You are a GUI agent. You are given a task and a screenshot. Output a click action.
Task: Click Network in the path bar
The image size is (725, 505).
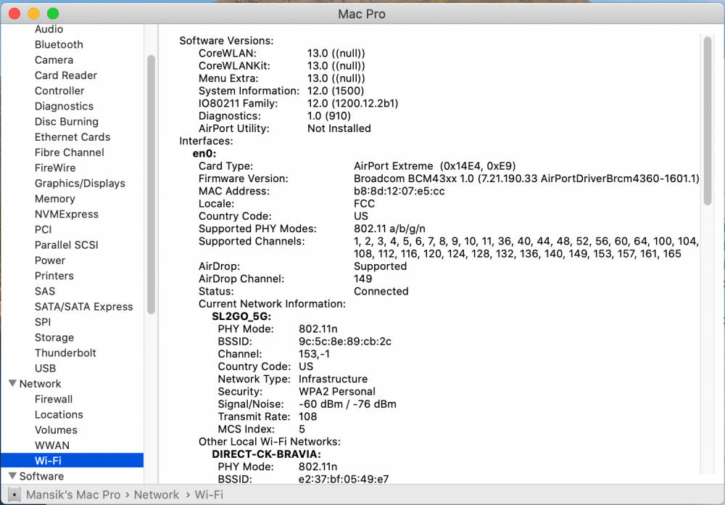(x=157, y=495)
